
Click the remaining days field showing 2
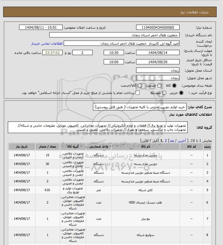83,53
